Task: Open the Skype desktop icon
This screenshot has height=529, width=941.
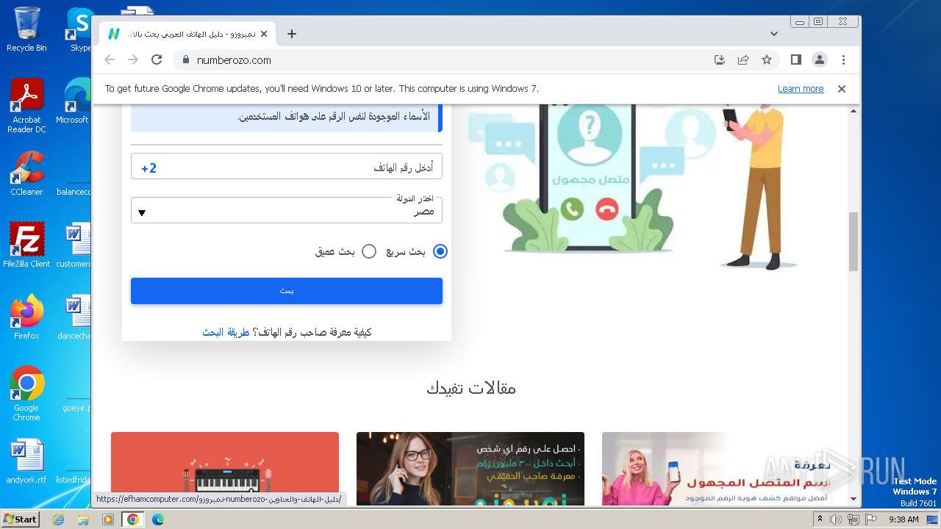Action: (79, 29)
